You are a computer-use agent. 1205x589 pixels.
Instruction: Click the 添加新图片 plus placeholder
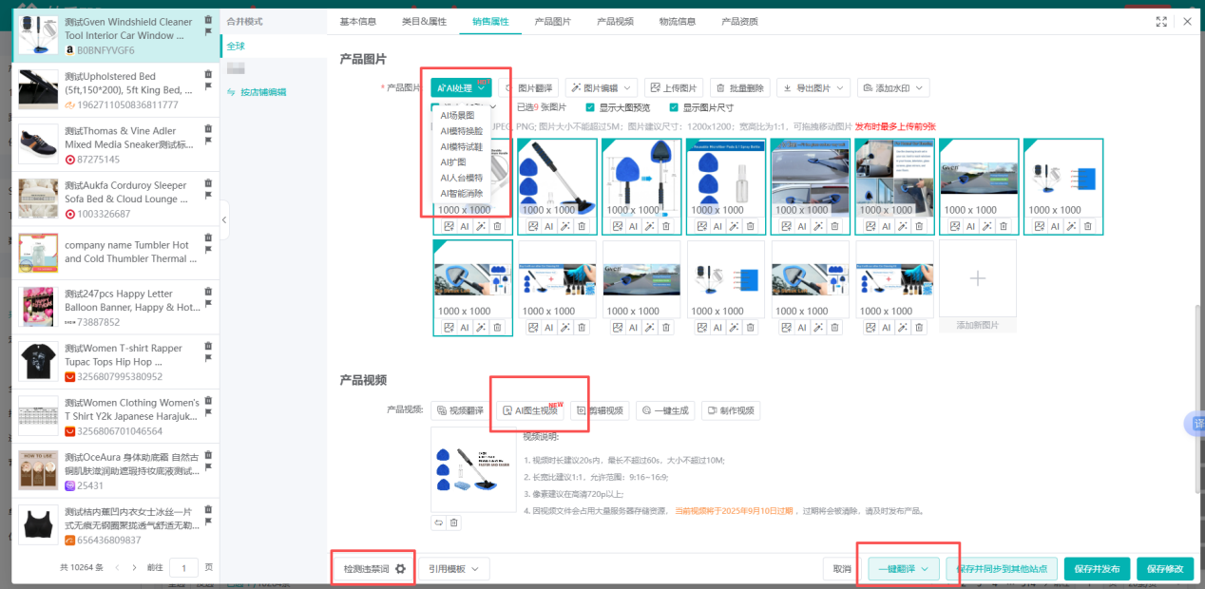pyautogui.click(x=977, y=278)
